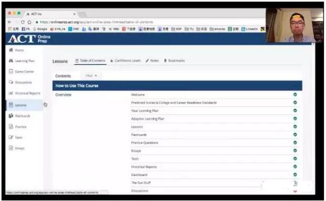Switch to the Bookmarks tab
This screenshot has height=201, width=326.
tap(174, 61)
